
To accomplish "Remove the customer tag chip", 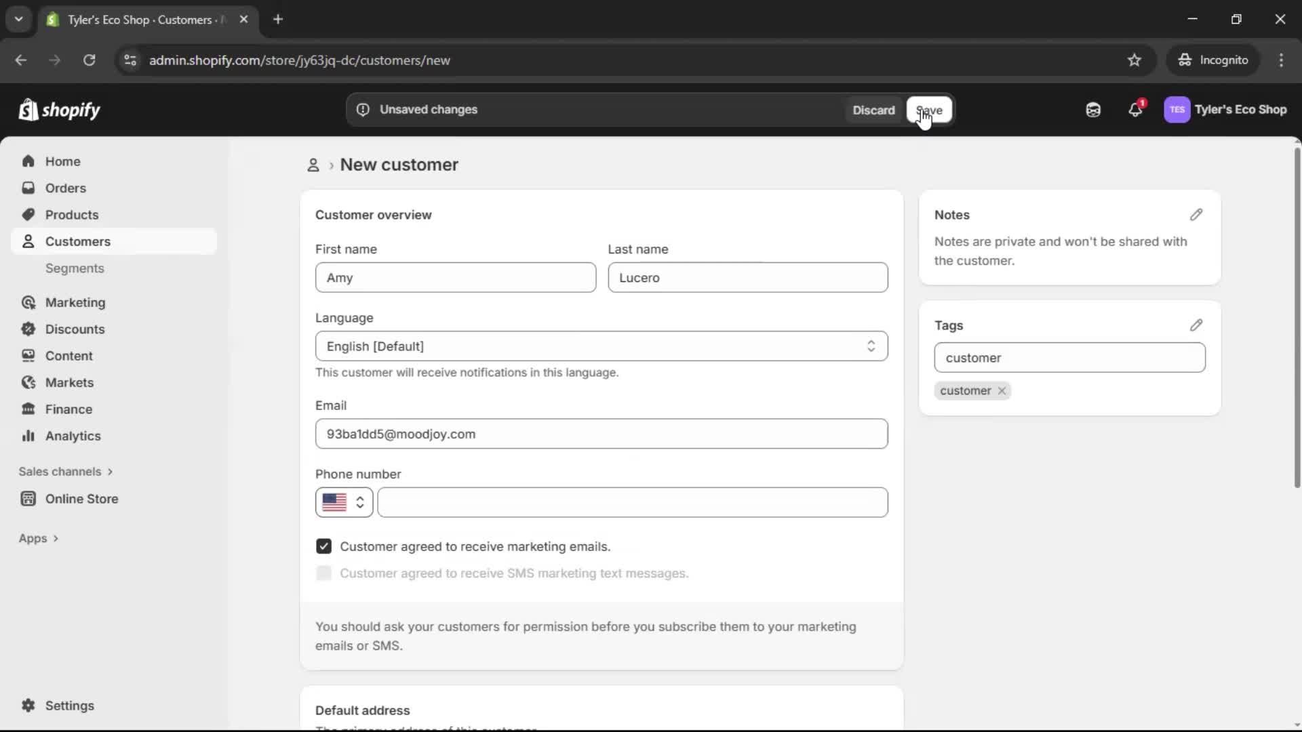I will 1002,390.
